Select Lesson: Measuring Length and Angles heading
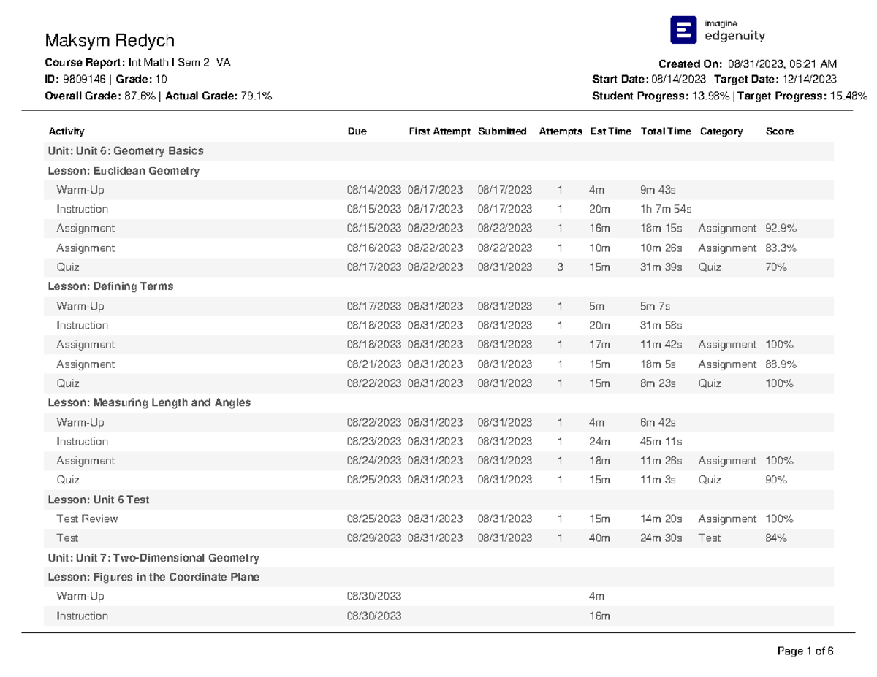Viewport: 877px width, 677px height. coord(149,403)
